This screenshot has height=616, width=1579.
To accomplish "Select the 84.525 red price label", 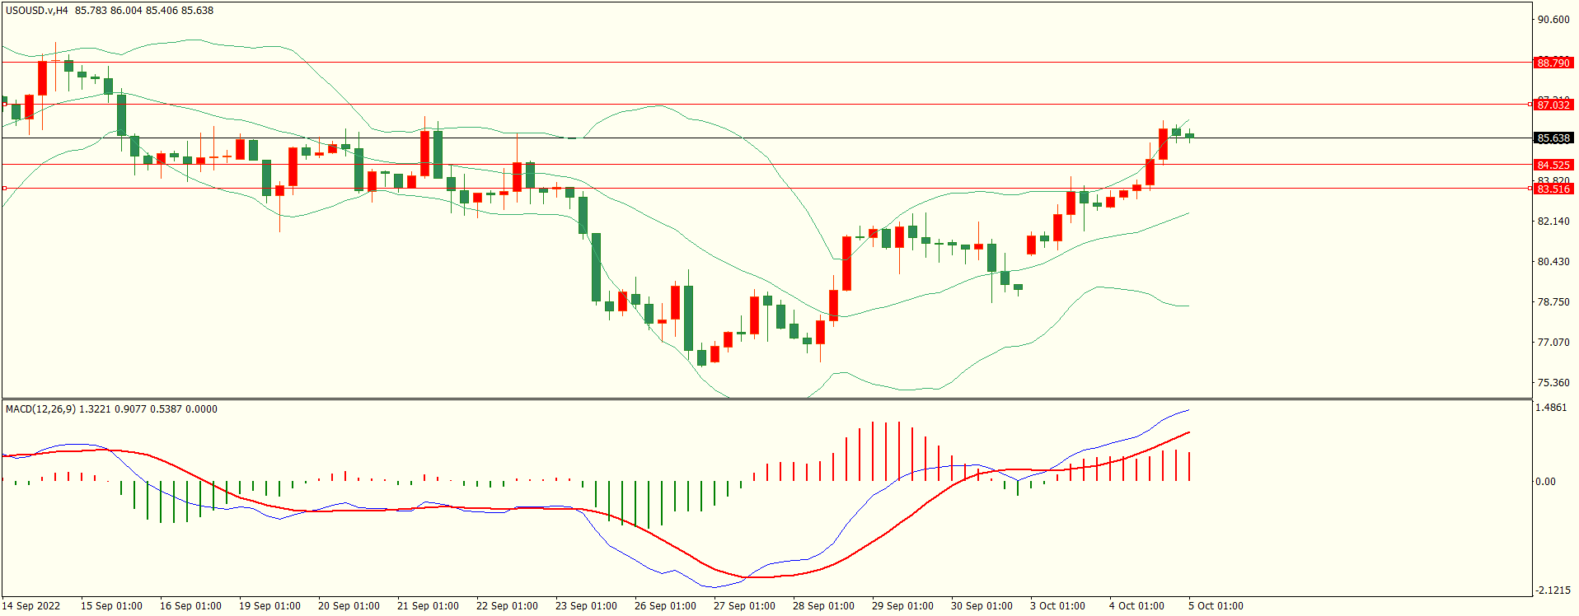I will coord(1553,165).
